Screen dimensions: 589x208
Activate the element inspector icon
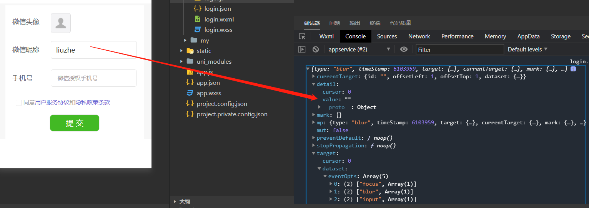pyautogui.click(x=303, y=36)
